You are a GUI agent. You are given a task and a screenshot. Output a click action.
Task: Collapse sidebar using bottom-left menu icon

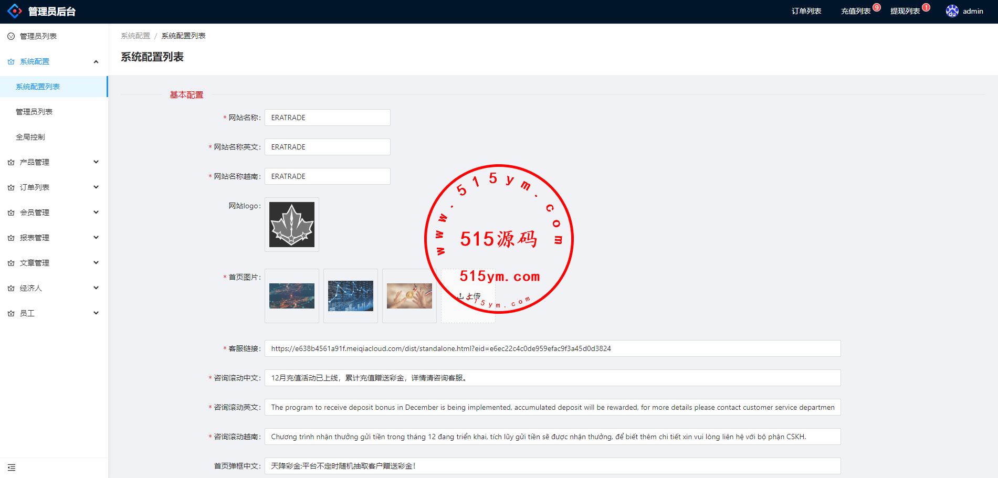12,468
